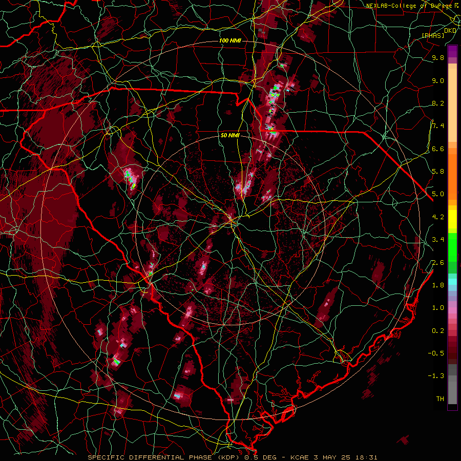Click the -1.3 scale value

click(x=436, y=376)
